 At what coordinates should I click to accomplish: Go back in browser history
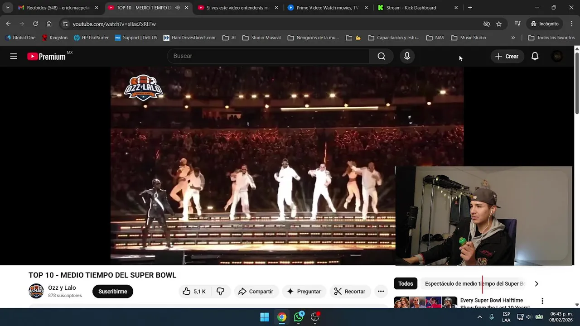coord(8,24)
